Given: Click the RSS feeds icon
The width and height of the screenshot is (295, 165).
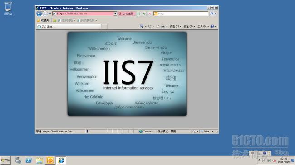Looking at the screenshot, I should [x=150, y=26].
